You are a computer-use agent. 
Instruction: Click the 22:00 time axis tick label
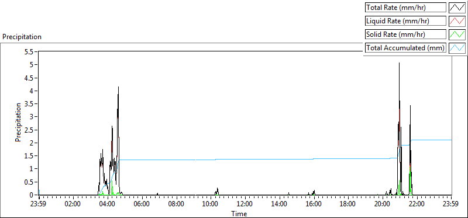[417, 205]
